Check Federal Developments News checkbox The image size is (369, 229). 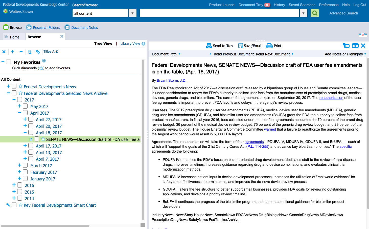pos(14,87)
